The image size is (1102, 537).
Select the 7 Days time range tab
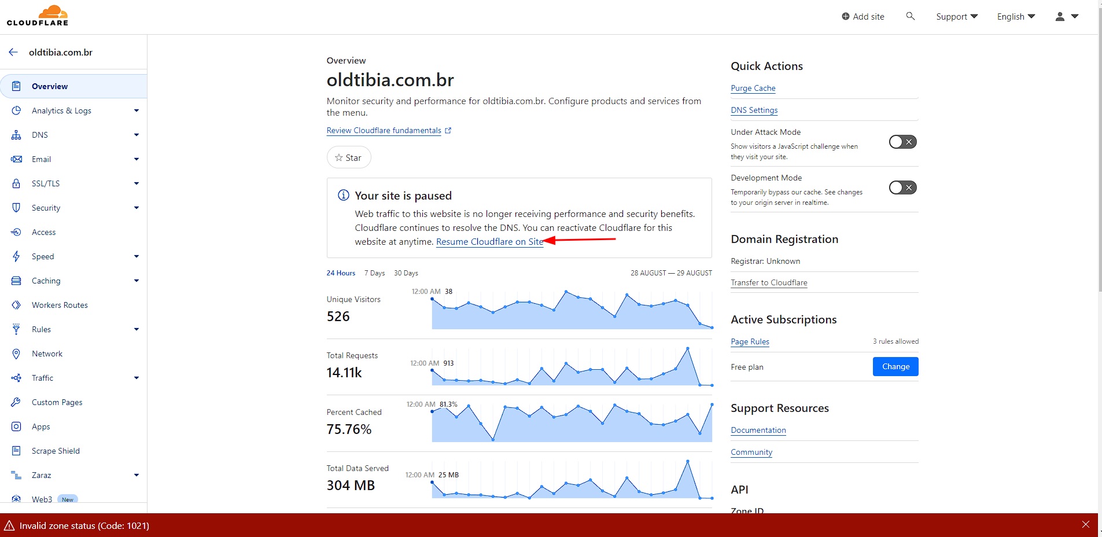point(374,273)
